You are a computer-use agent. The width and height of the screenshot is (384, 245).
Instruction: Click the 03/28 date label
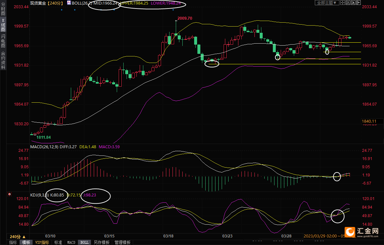click(x=286, y=236)
